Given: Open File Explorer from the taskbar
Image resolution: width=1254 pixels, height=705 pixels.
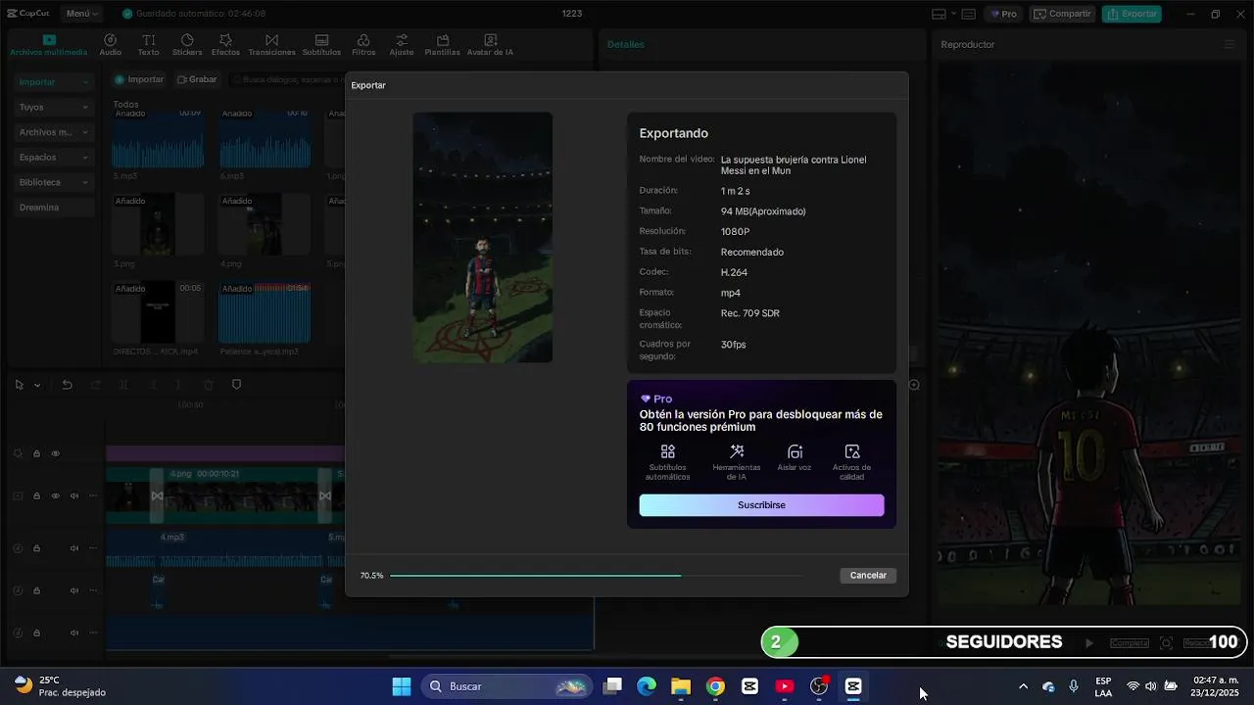Looking at the screenshot, I should [681, 686].
